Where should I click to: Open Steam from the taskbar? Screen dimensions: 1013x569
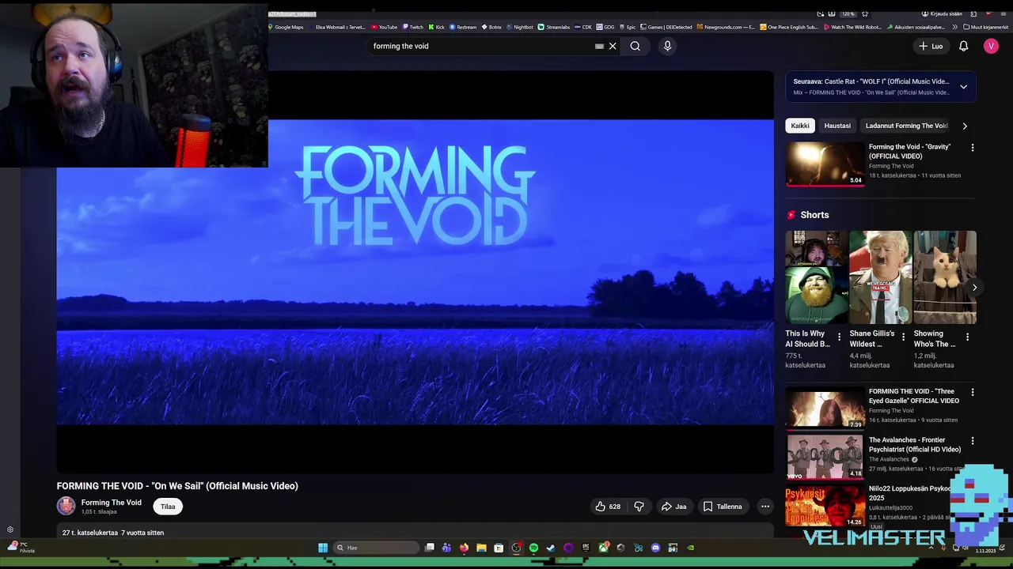551,548
